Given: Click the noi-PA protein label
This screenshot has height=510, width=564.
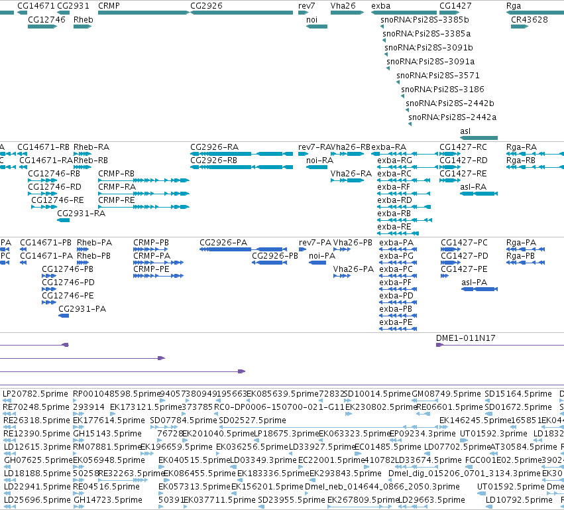Looking at the screenshot, I should [x=322, y=256].
